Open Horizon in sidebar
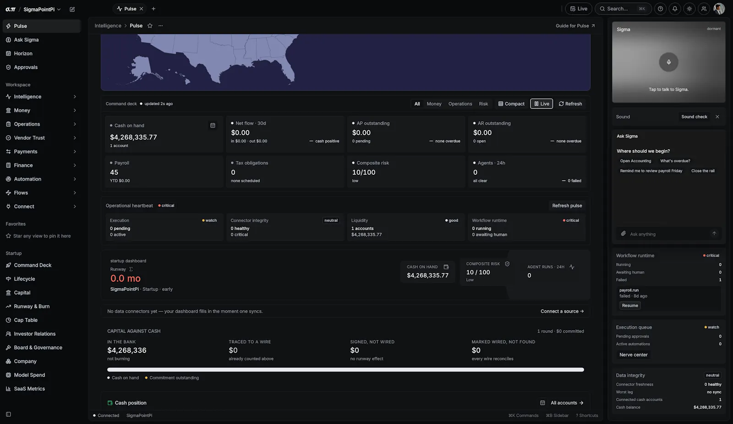733x424 pixels. [41, 54]
